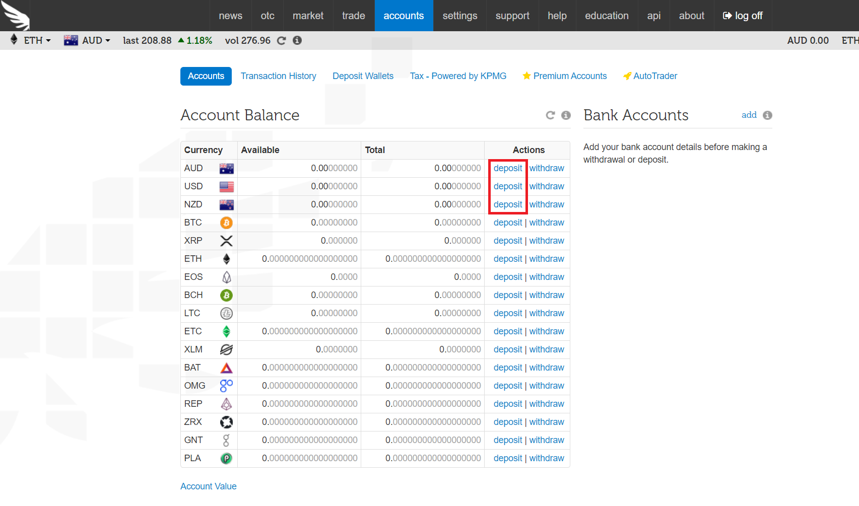Click the star icon next to Premium Accounts
Screen dimensions: 859x506
pos(526,76)
